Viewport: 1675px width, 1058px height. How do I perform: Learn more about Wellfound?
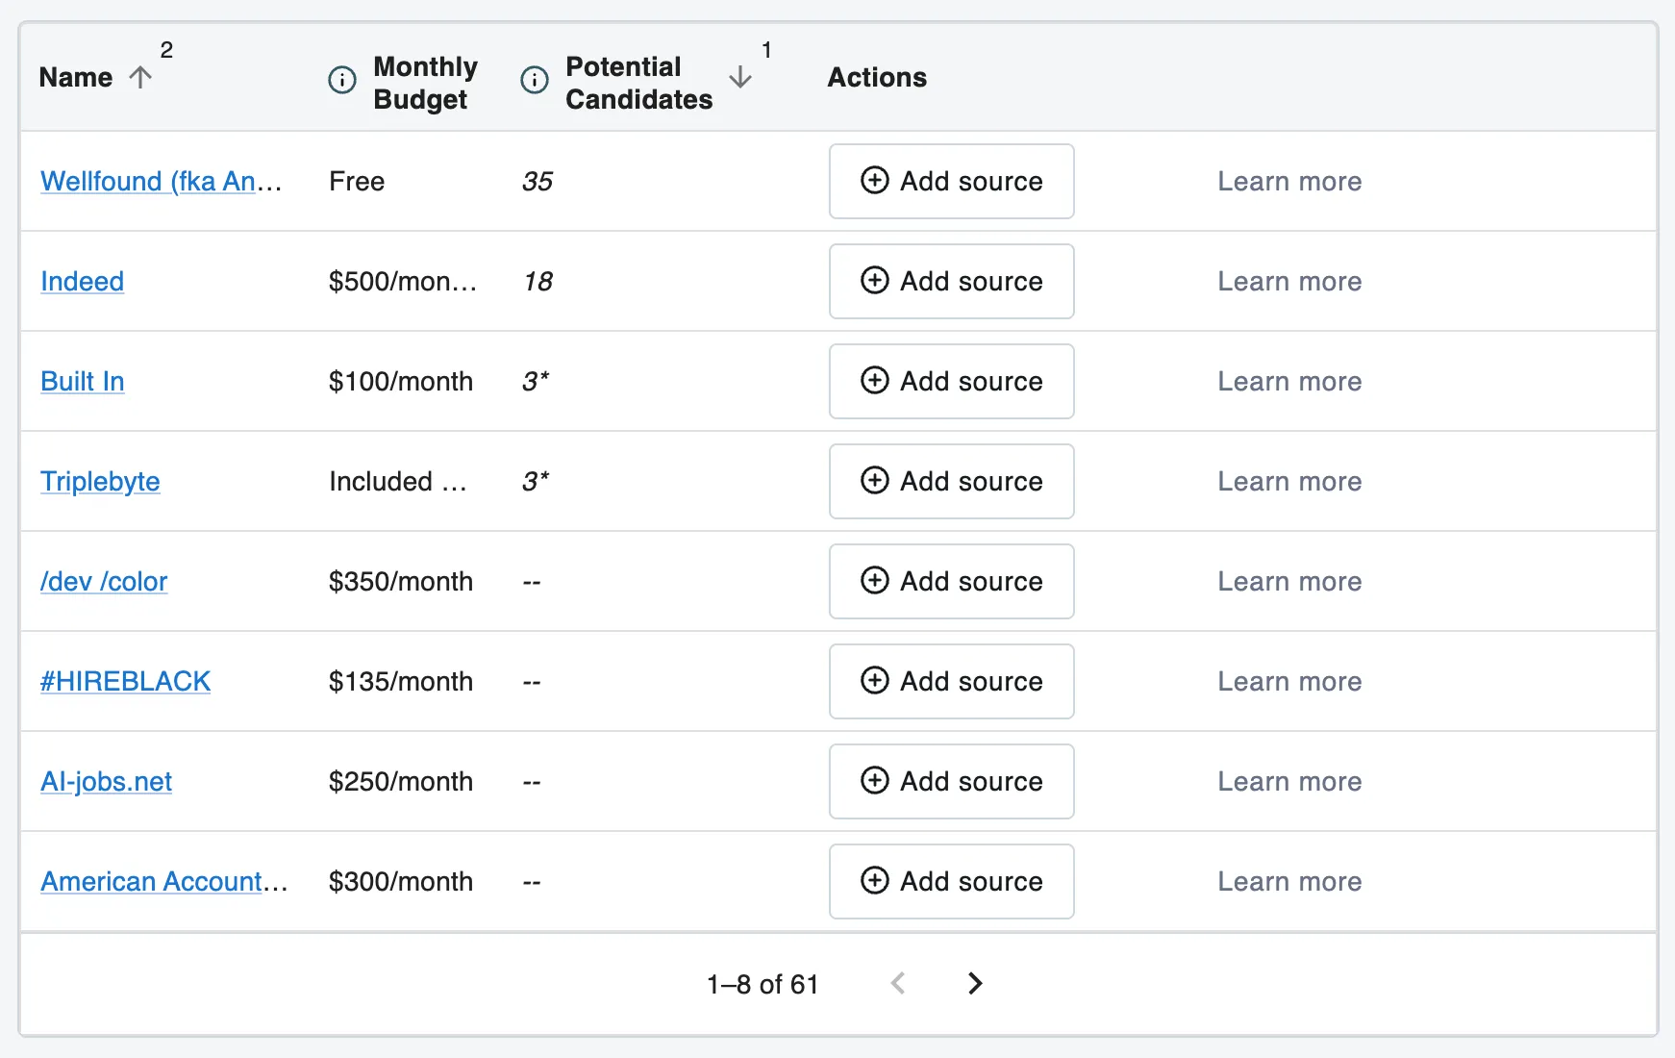click(1289, 181)
